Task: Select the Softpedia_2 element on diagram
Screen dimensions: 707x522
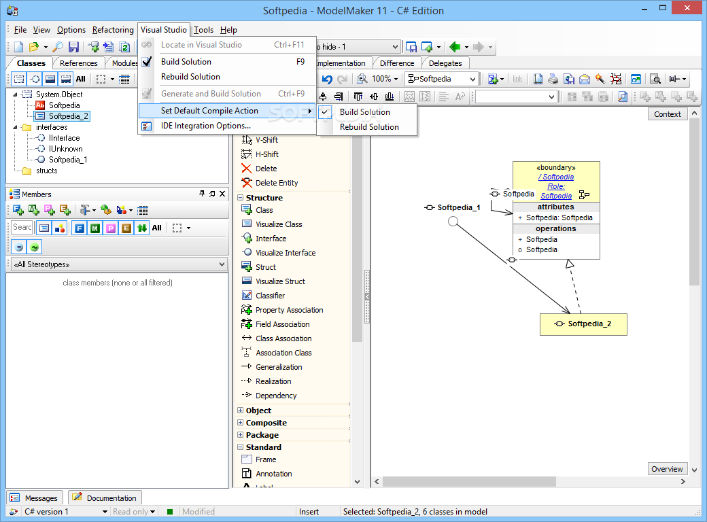Action: [x=583, y=324]
